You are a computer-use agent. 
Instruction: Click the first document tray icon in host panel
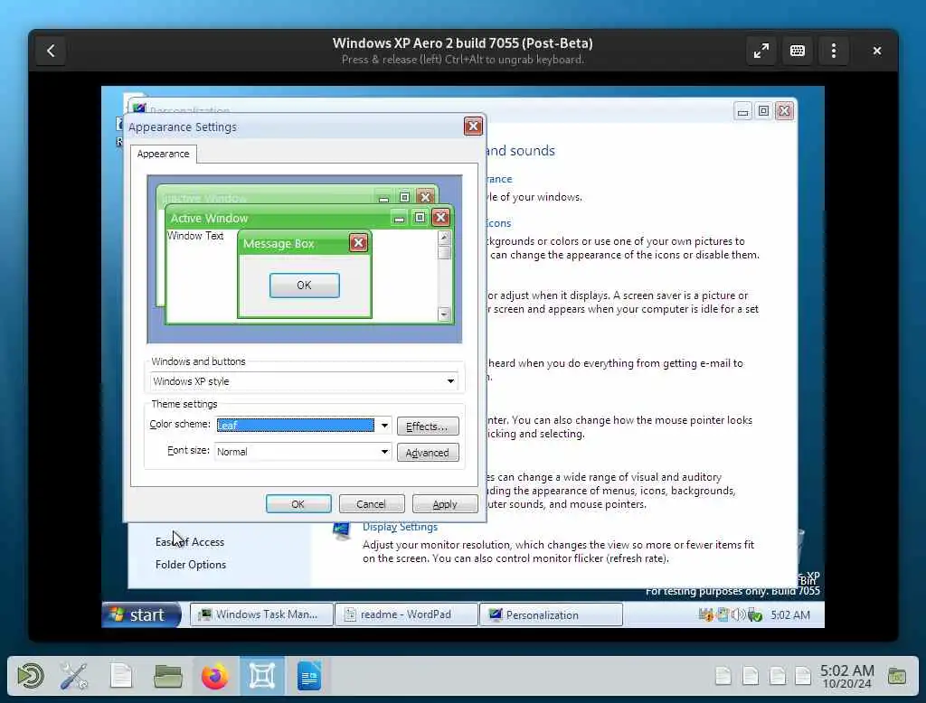point(723,676)
